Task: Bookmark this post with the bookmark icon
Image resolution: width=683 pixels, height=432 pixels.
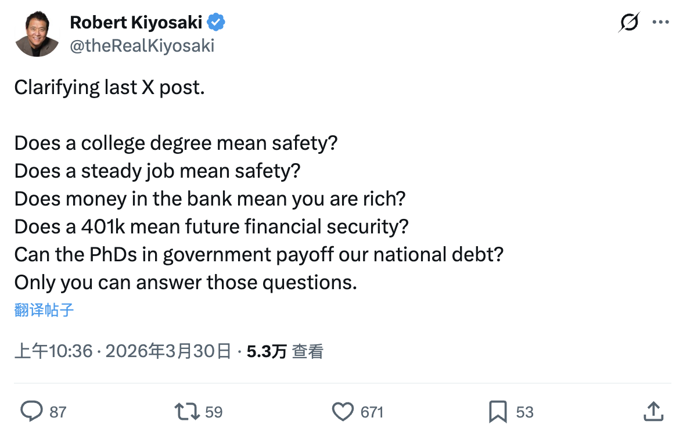Action: [x=498, y=412]
